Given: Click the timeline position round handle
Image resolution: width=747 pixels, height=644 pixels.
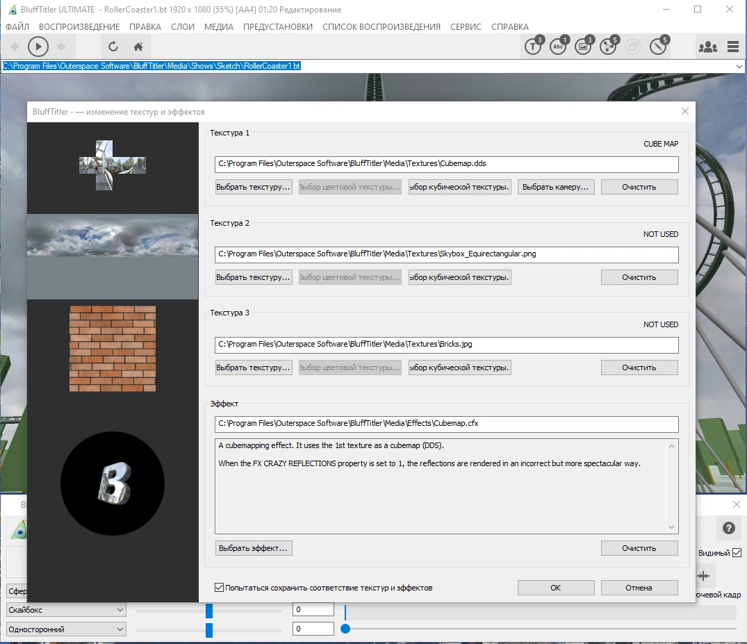Looking at the screenshot, I should coord(345,629).
